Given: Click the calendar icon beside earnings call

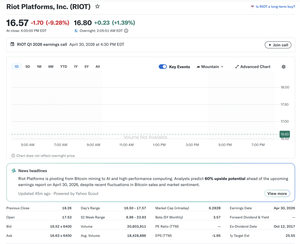Looking at the screenshot, I should tap(12, 44).
